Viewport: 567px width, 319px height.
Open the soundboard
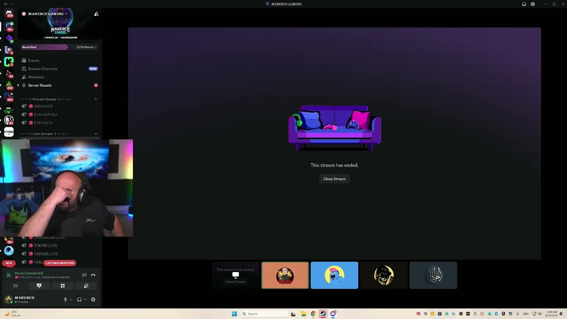(86, 286)
